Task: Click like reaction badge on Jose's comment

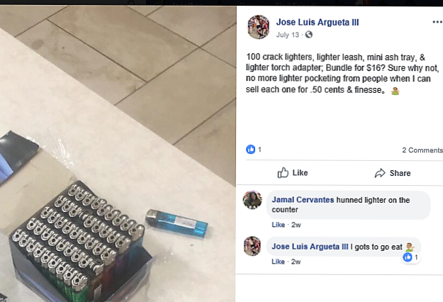Action: pyautogui.click(x=410, y=257)
